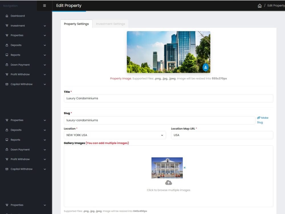Click the Reports icon in the first sidebar group
Image resolution: width=285 pixels, height=214 pixels.
click(x=7, y=55)
